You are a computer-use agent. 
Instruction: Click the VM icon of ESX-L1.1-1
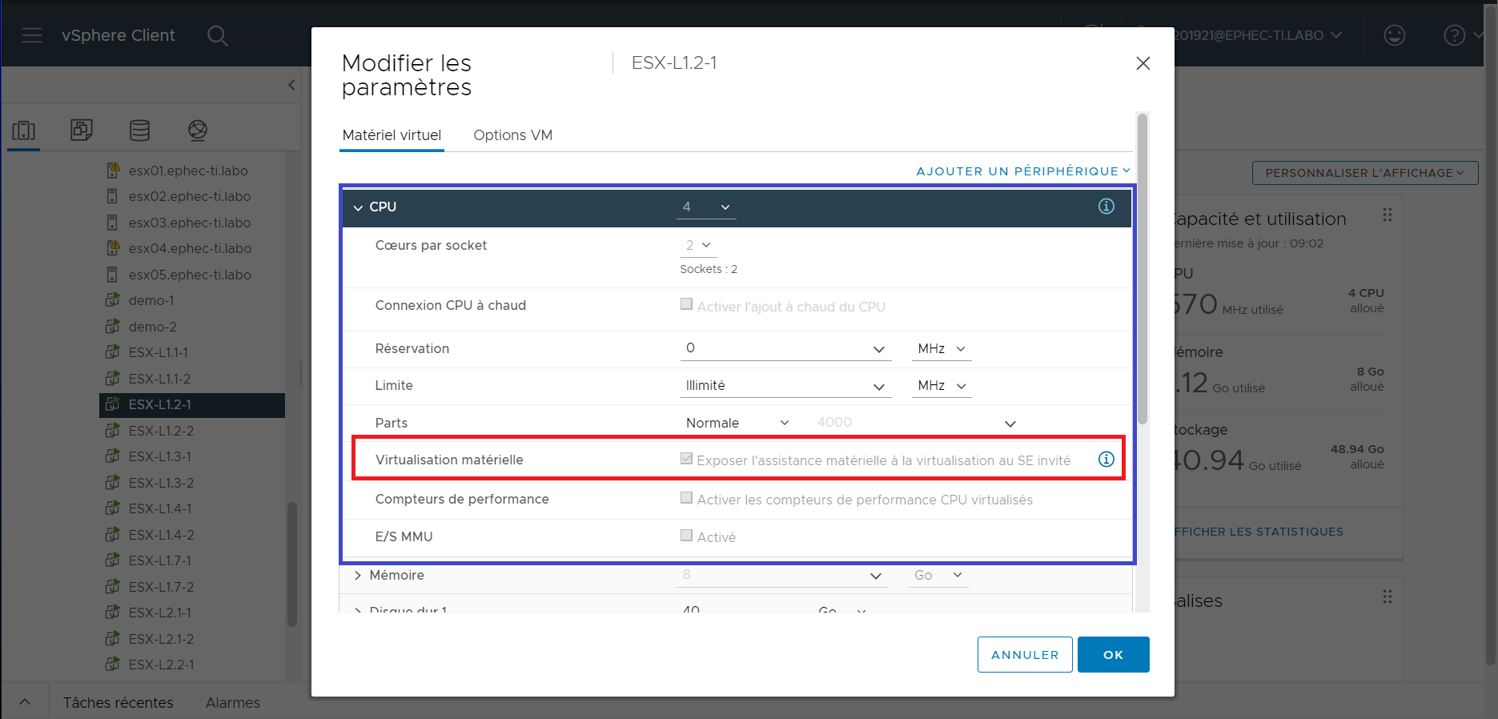coord(113,352)
